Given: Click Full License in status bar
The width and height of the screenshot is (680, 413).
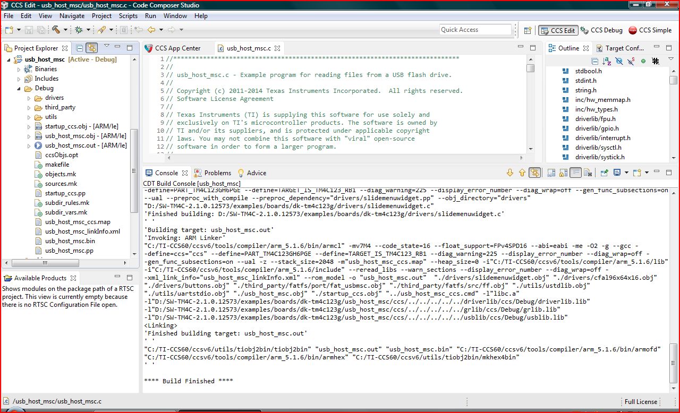Looking at the screenshot, I should click(x=641, y=402).
